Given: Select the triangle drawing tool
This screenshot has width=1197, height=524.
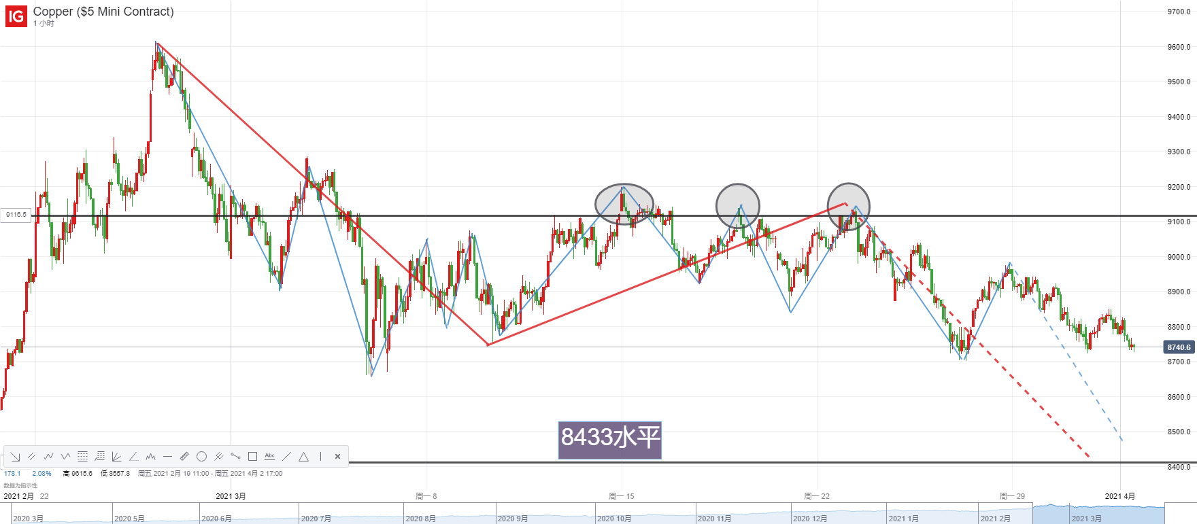Looking at the screenshot, I should click(303, 457).
